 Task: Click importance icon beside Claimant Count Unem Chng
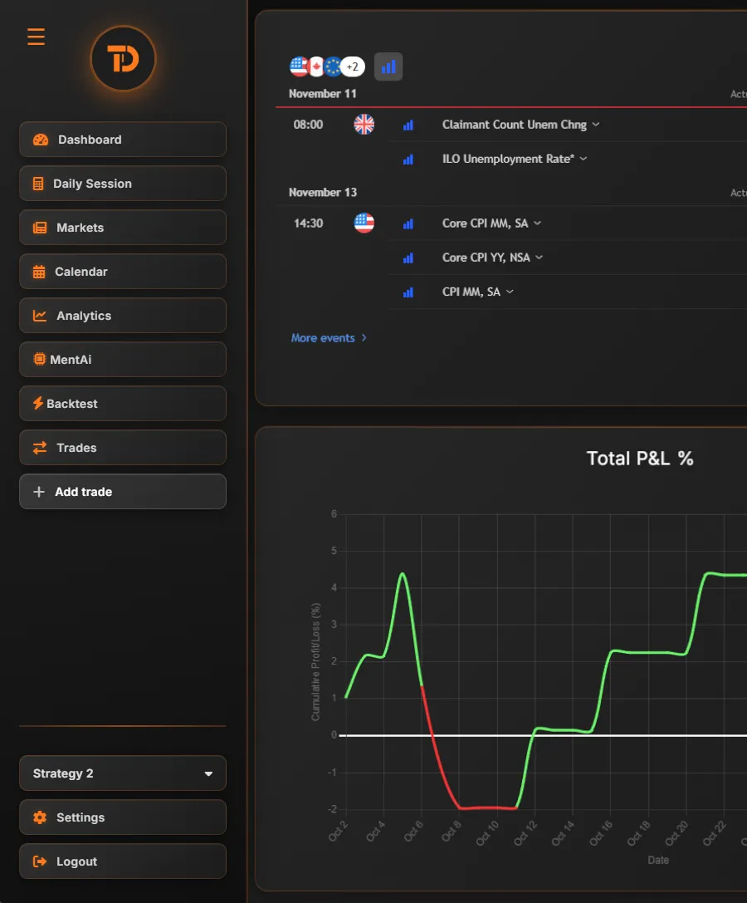tap(408, 125)
